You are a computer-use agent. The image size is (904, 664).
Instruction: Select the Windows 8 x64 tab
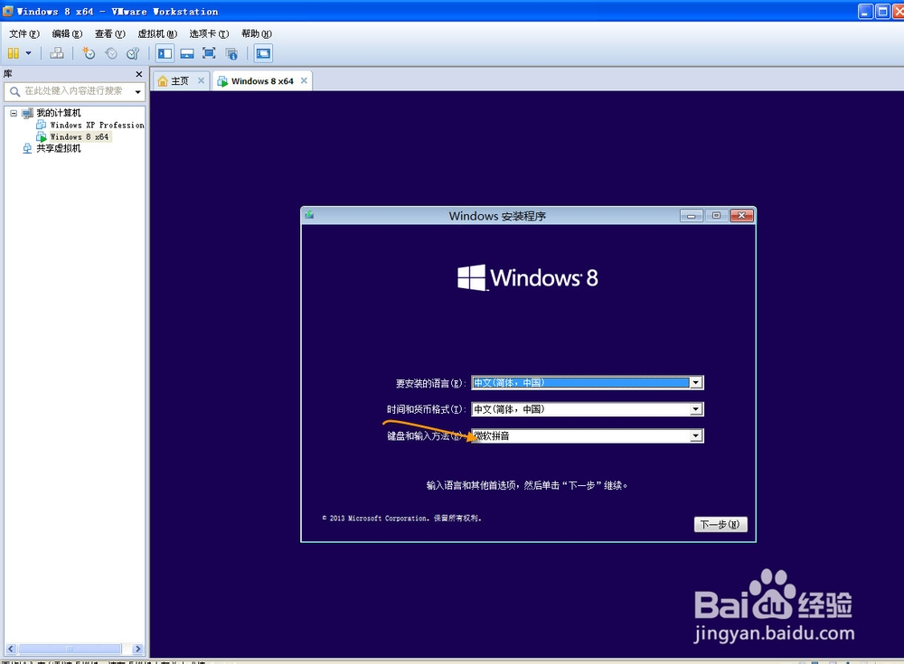[262, 80]
